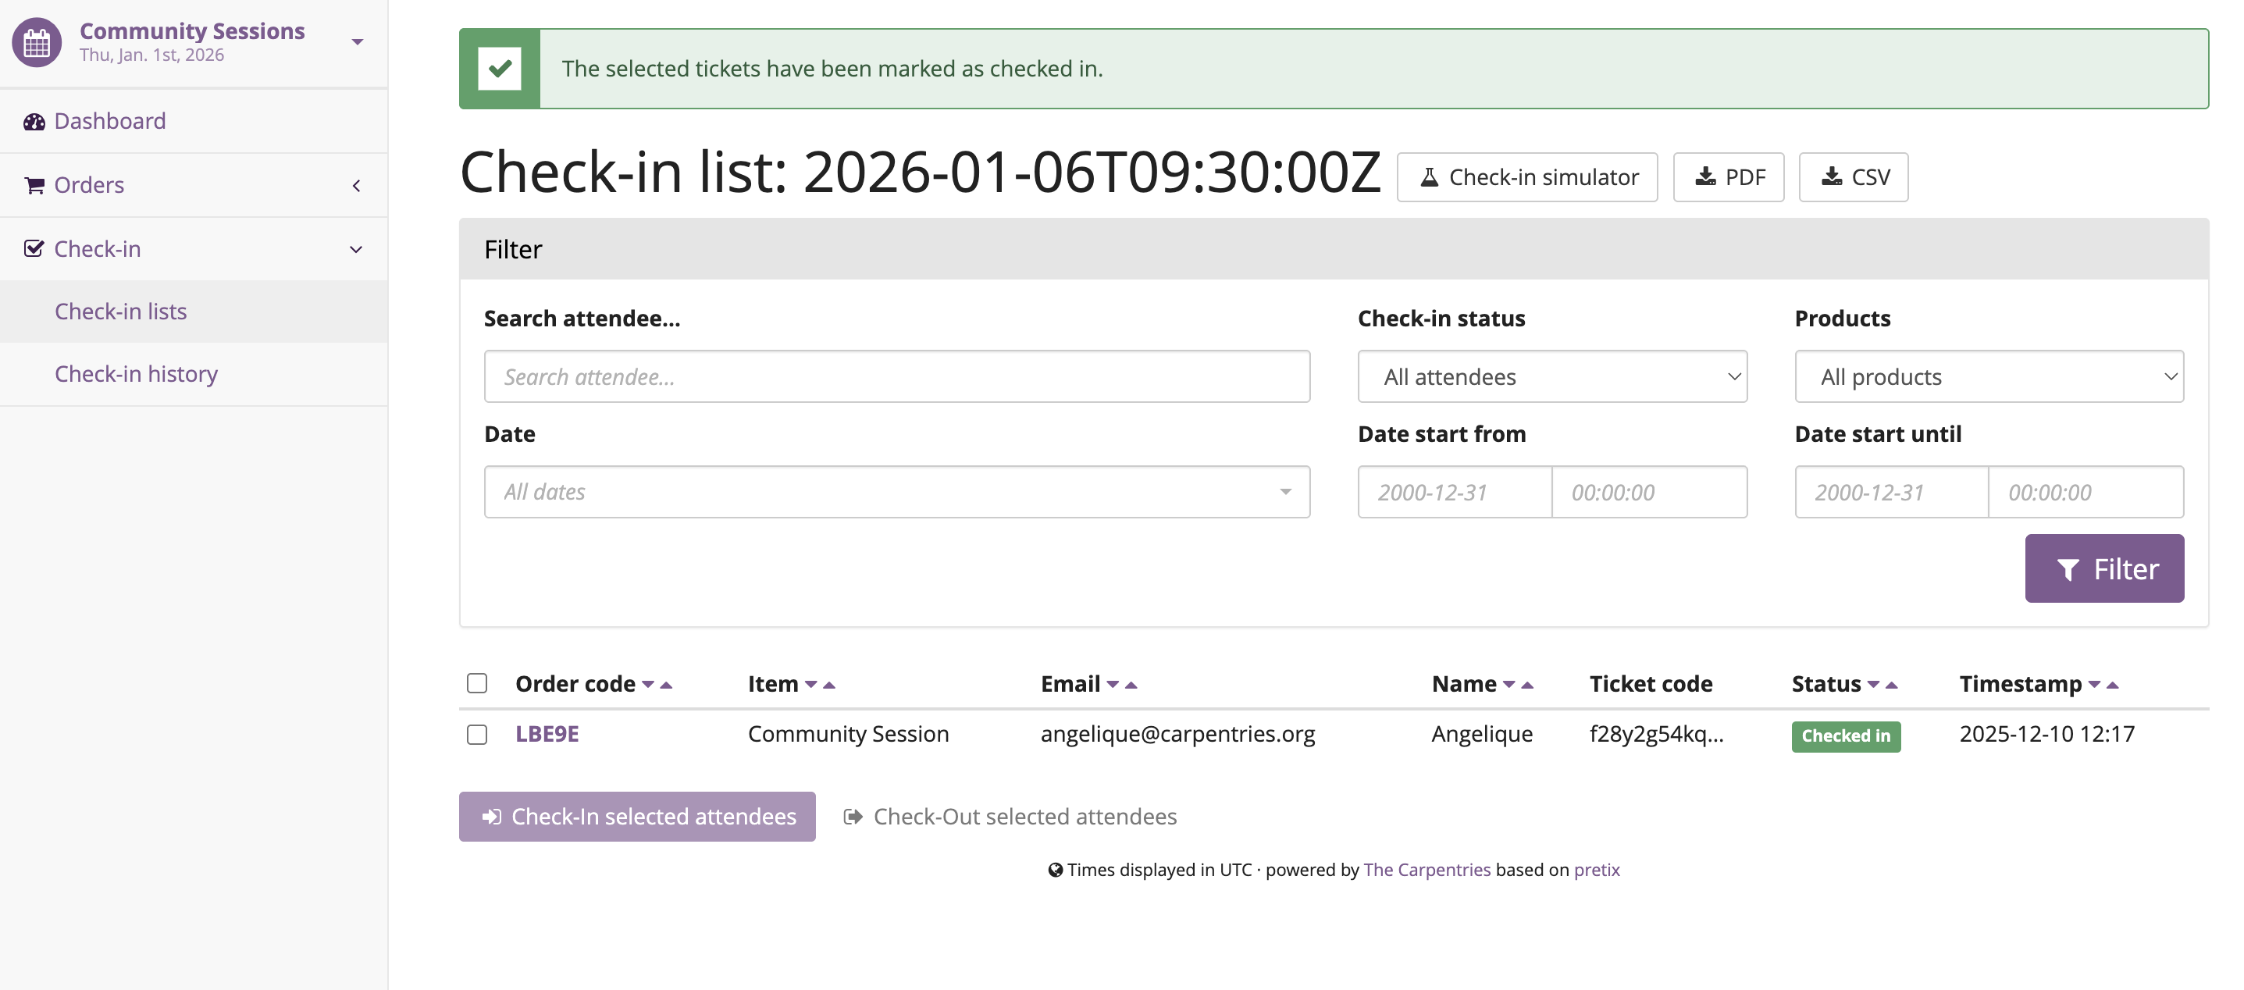Viewport: 2244px width, 990px height.
Task: Click the CSV export icon
Action: (1833, 176)
